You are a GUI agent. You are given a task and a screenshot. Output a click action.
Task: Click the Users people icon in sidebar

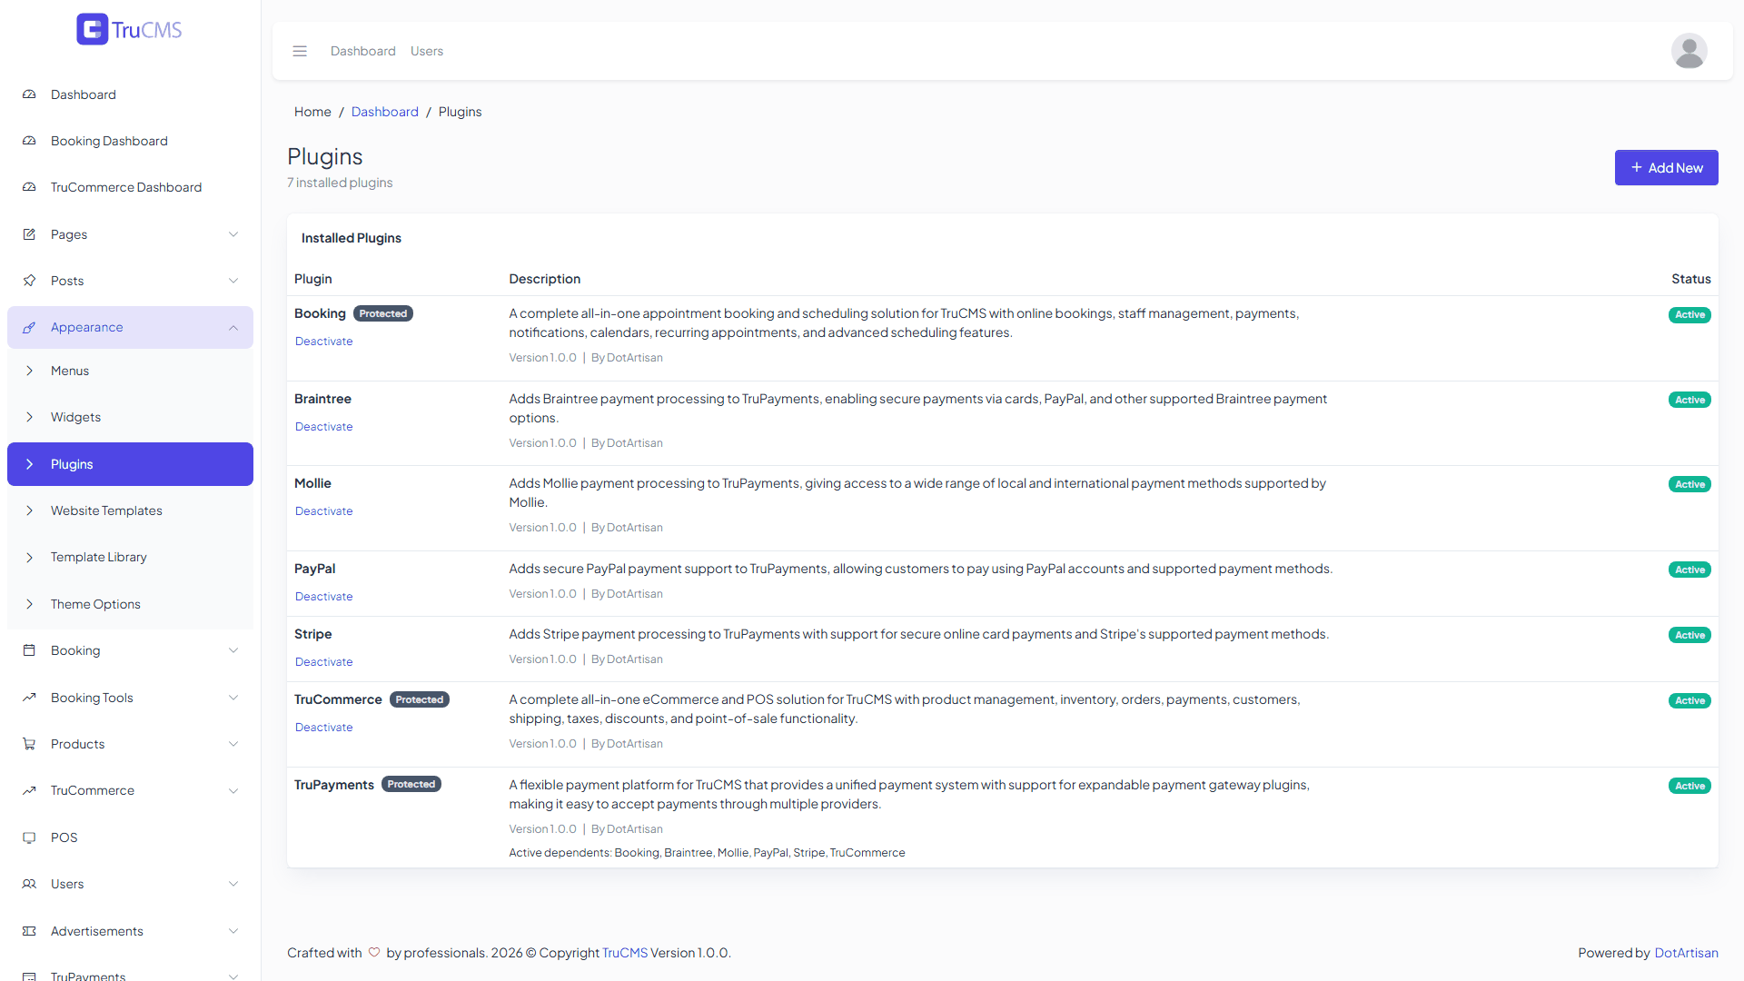(x=29, y=884)
